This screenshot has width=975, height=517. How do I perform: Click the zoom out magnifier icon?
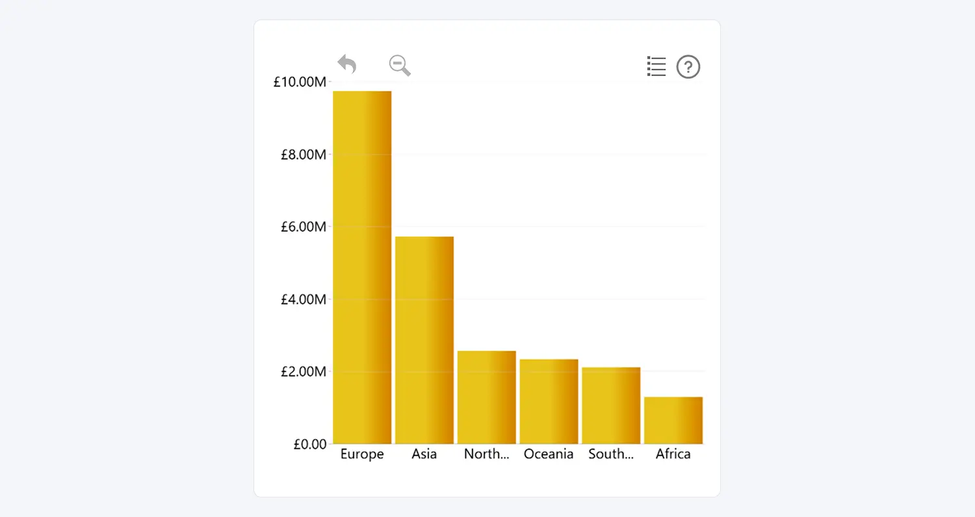tap(399, 65)
